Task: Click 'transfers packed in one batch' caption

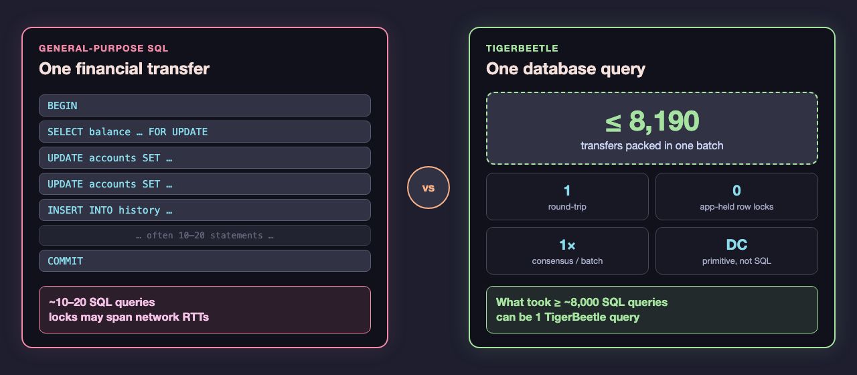Action: [652, 145]
